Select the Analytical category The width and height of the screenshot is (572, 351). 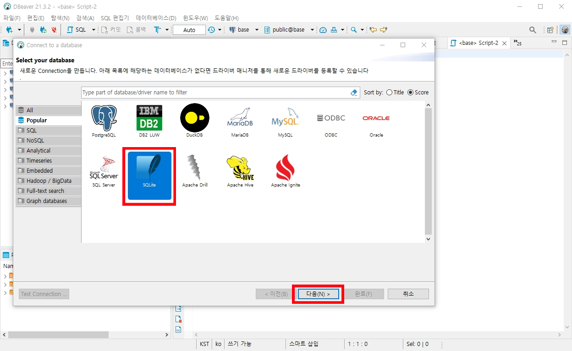(x=49, y=151)
